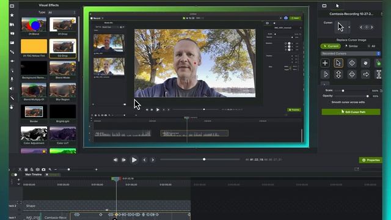The width and height of the screenshot is (391, 220).
Task: Open the Gesture Effects hand icon
Action: tap(12, 107)
